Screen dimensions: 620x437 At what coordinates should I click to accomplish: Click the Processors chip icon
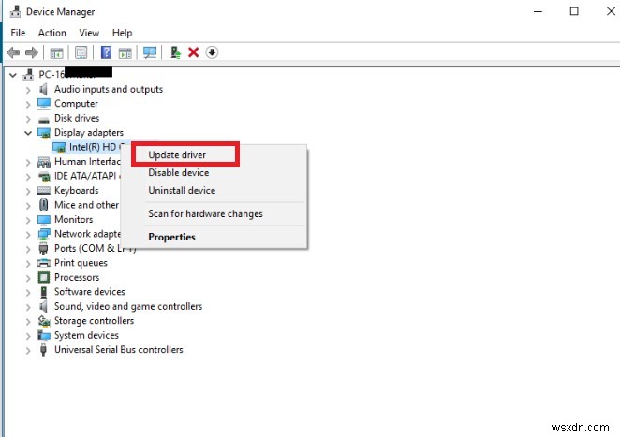point(44,277)
